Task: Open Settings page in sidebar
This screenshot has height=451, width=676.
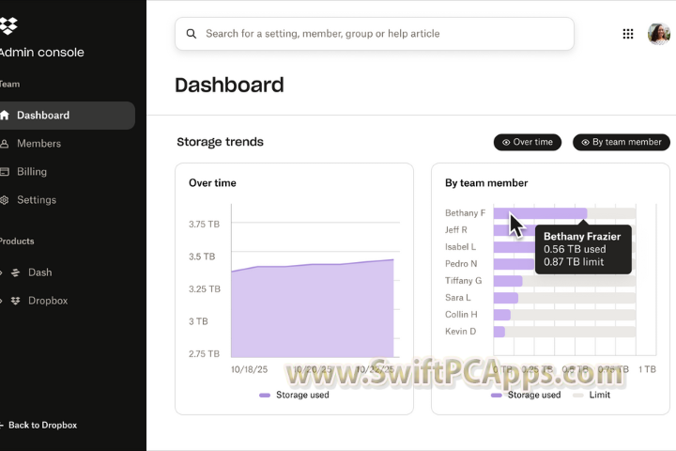Action: tap(37, 200)
